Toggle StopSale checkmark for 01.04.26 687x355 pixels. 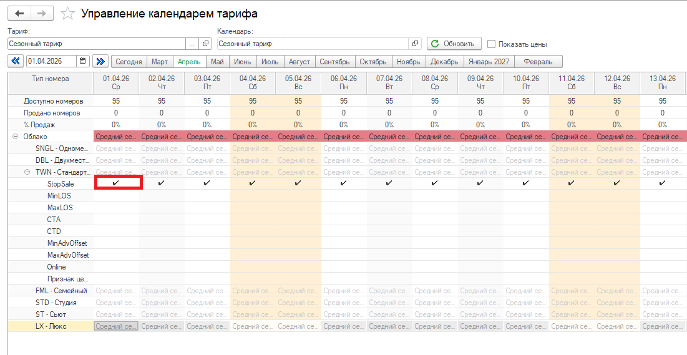tap(115, 183)
